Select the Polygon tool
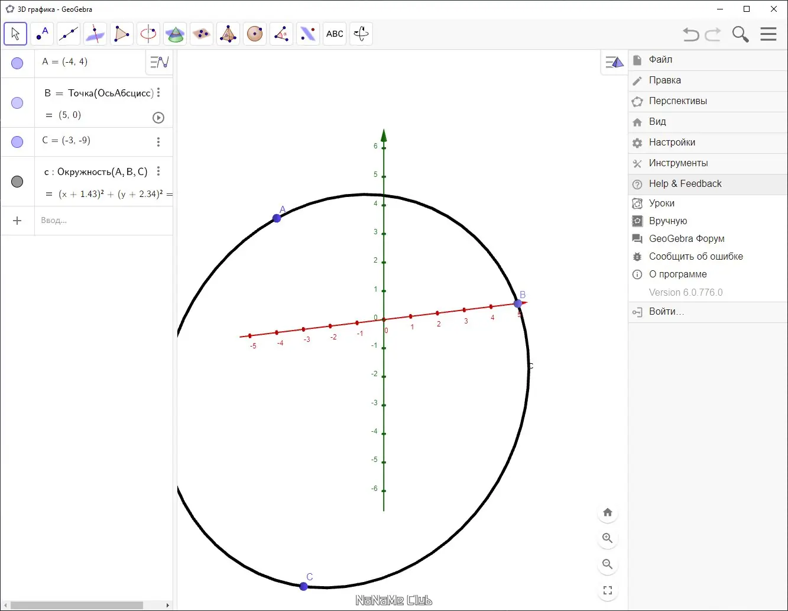 (122, 34)
